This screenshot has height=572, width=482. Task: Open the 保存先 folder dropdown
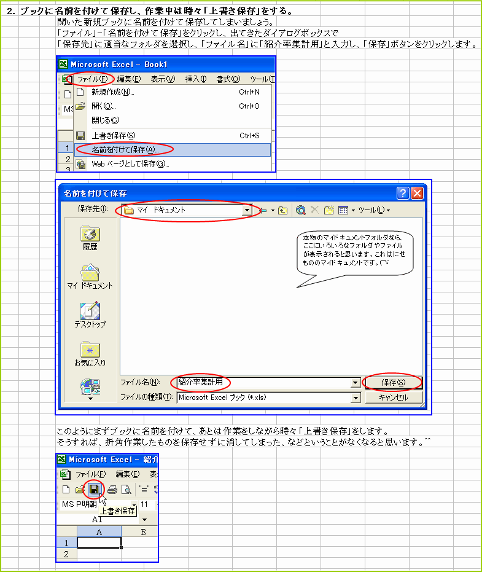point(247,210)
